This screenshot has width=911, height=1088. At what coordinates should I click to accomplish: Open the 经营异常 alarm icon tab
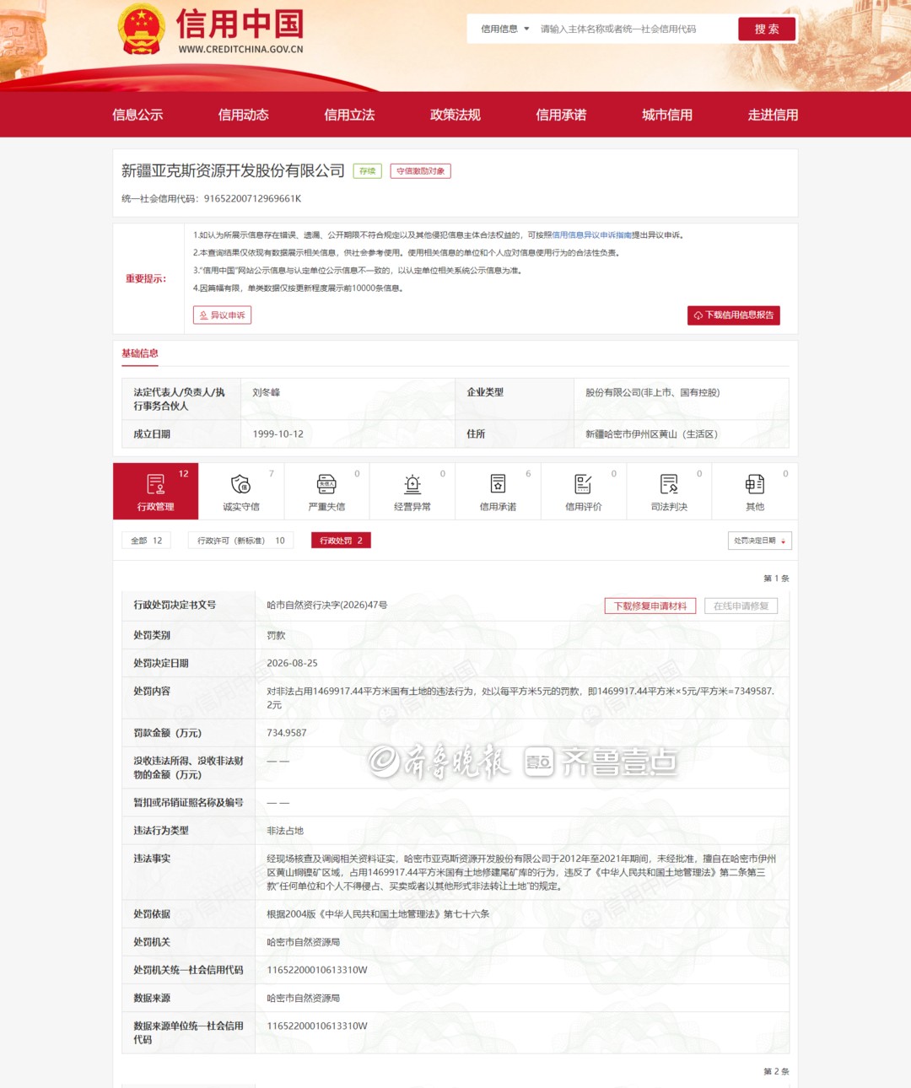click(x=412, y=491)
